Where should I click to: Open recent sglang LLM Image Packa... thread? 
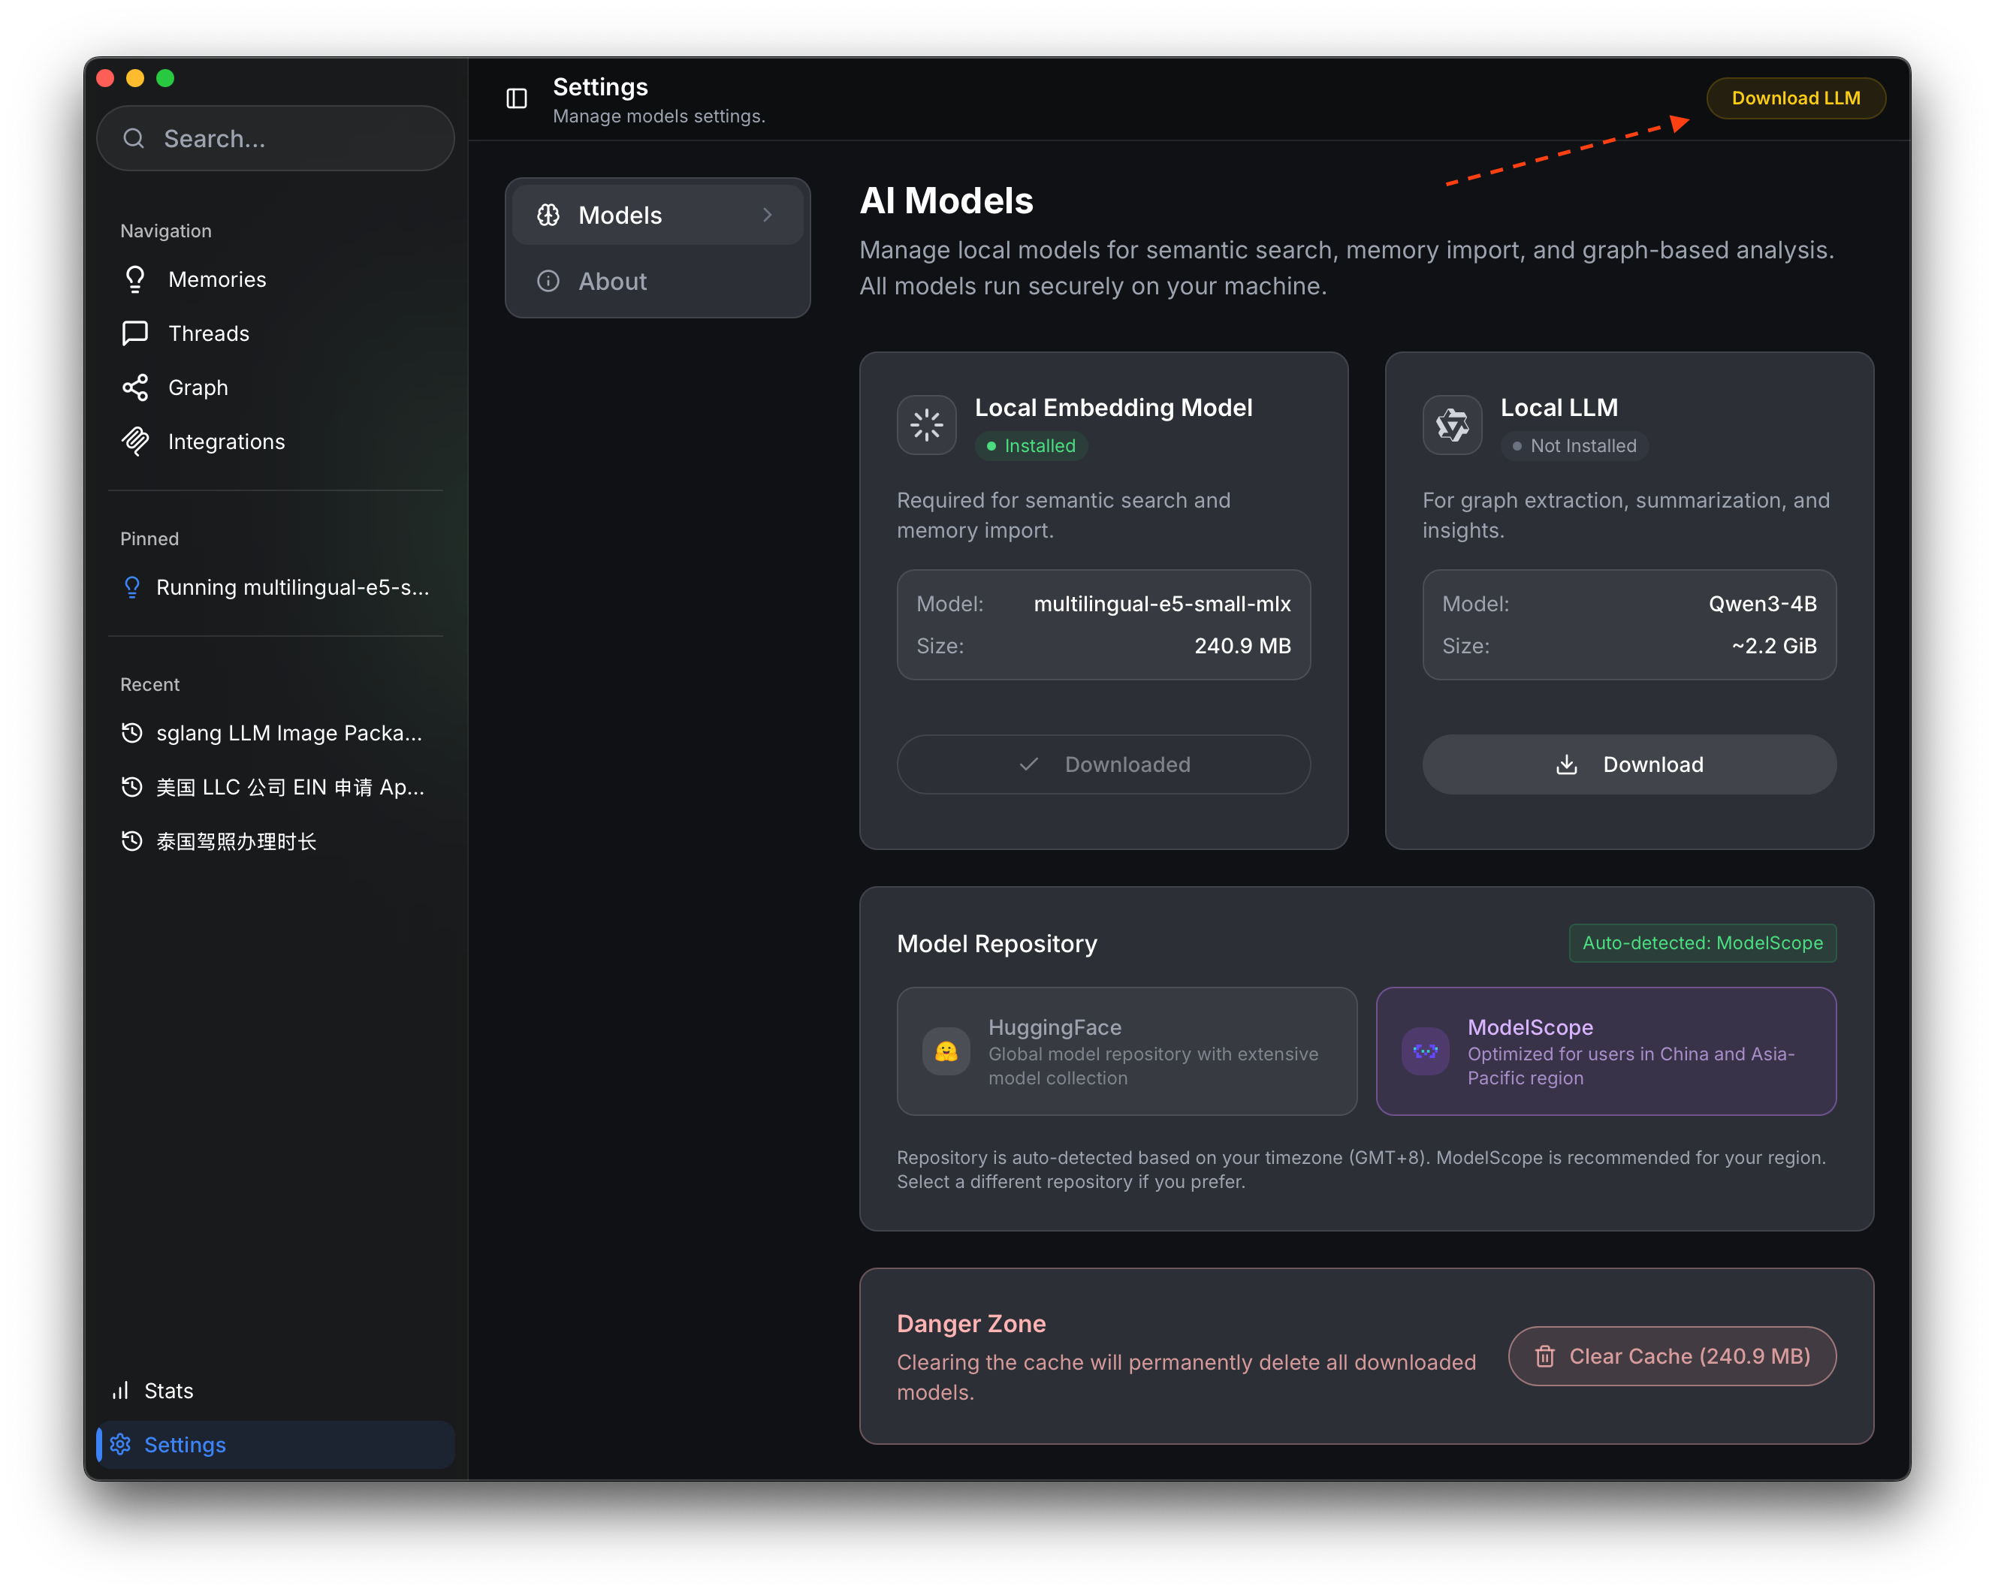[x=275, y=734]
